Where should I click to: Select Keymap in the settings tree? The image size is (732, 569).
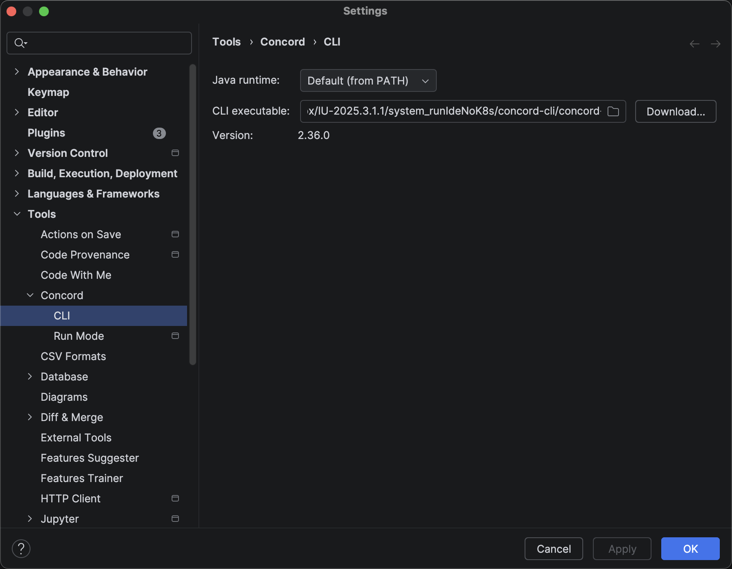(x=48, y=92)
